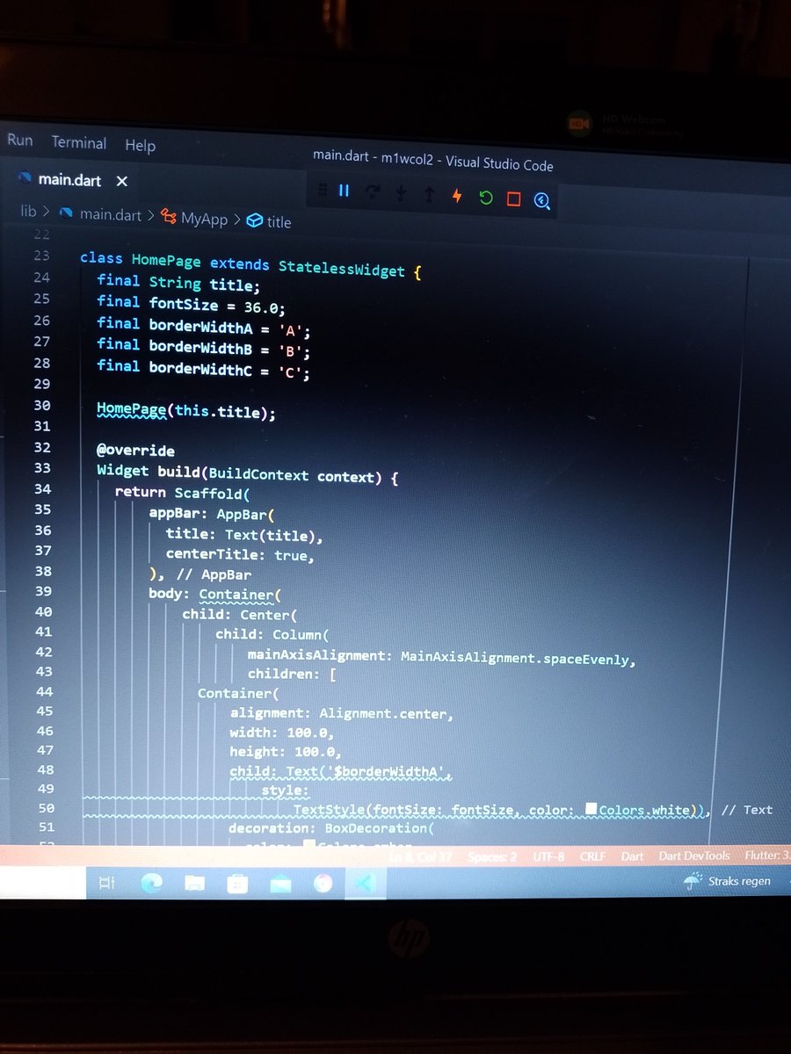Click the Dart language mode indicator
The image size is (791, 1054).
pyautogui.click(x=633, y=856)
